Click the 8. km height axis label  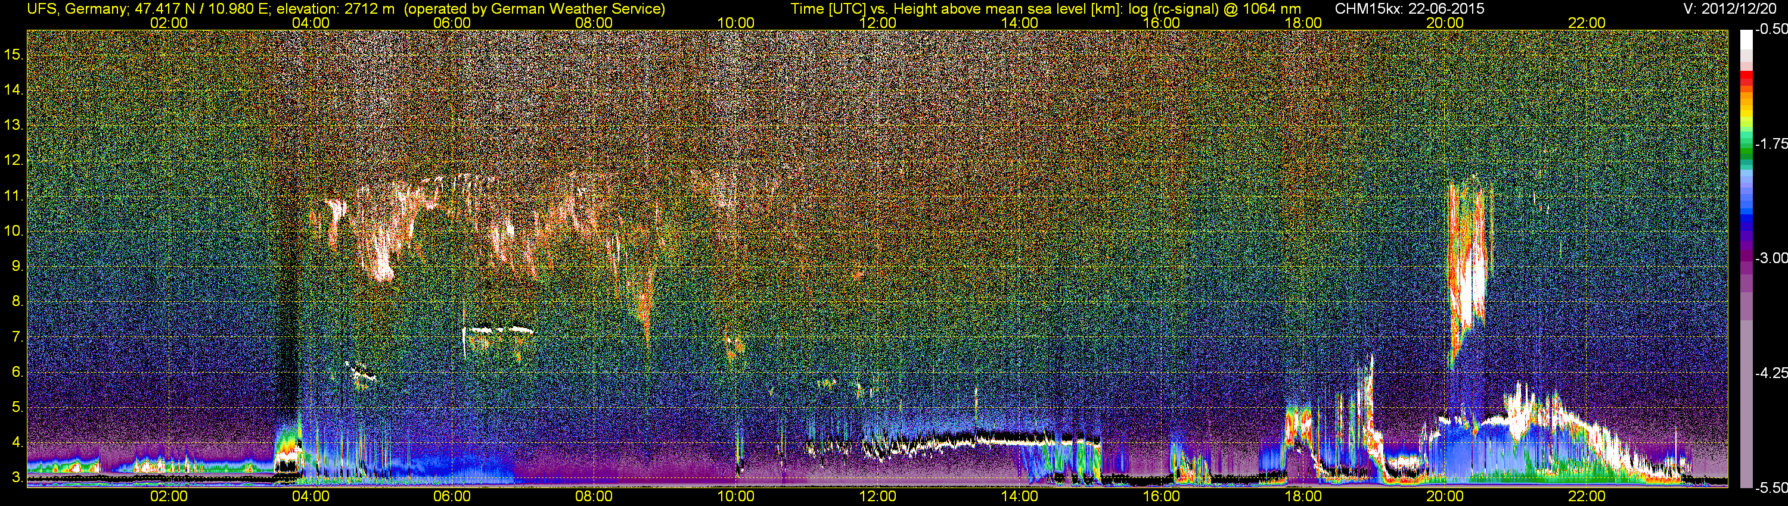17,302
